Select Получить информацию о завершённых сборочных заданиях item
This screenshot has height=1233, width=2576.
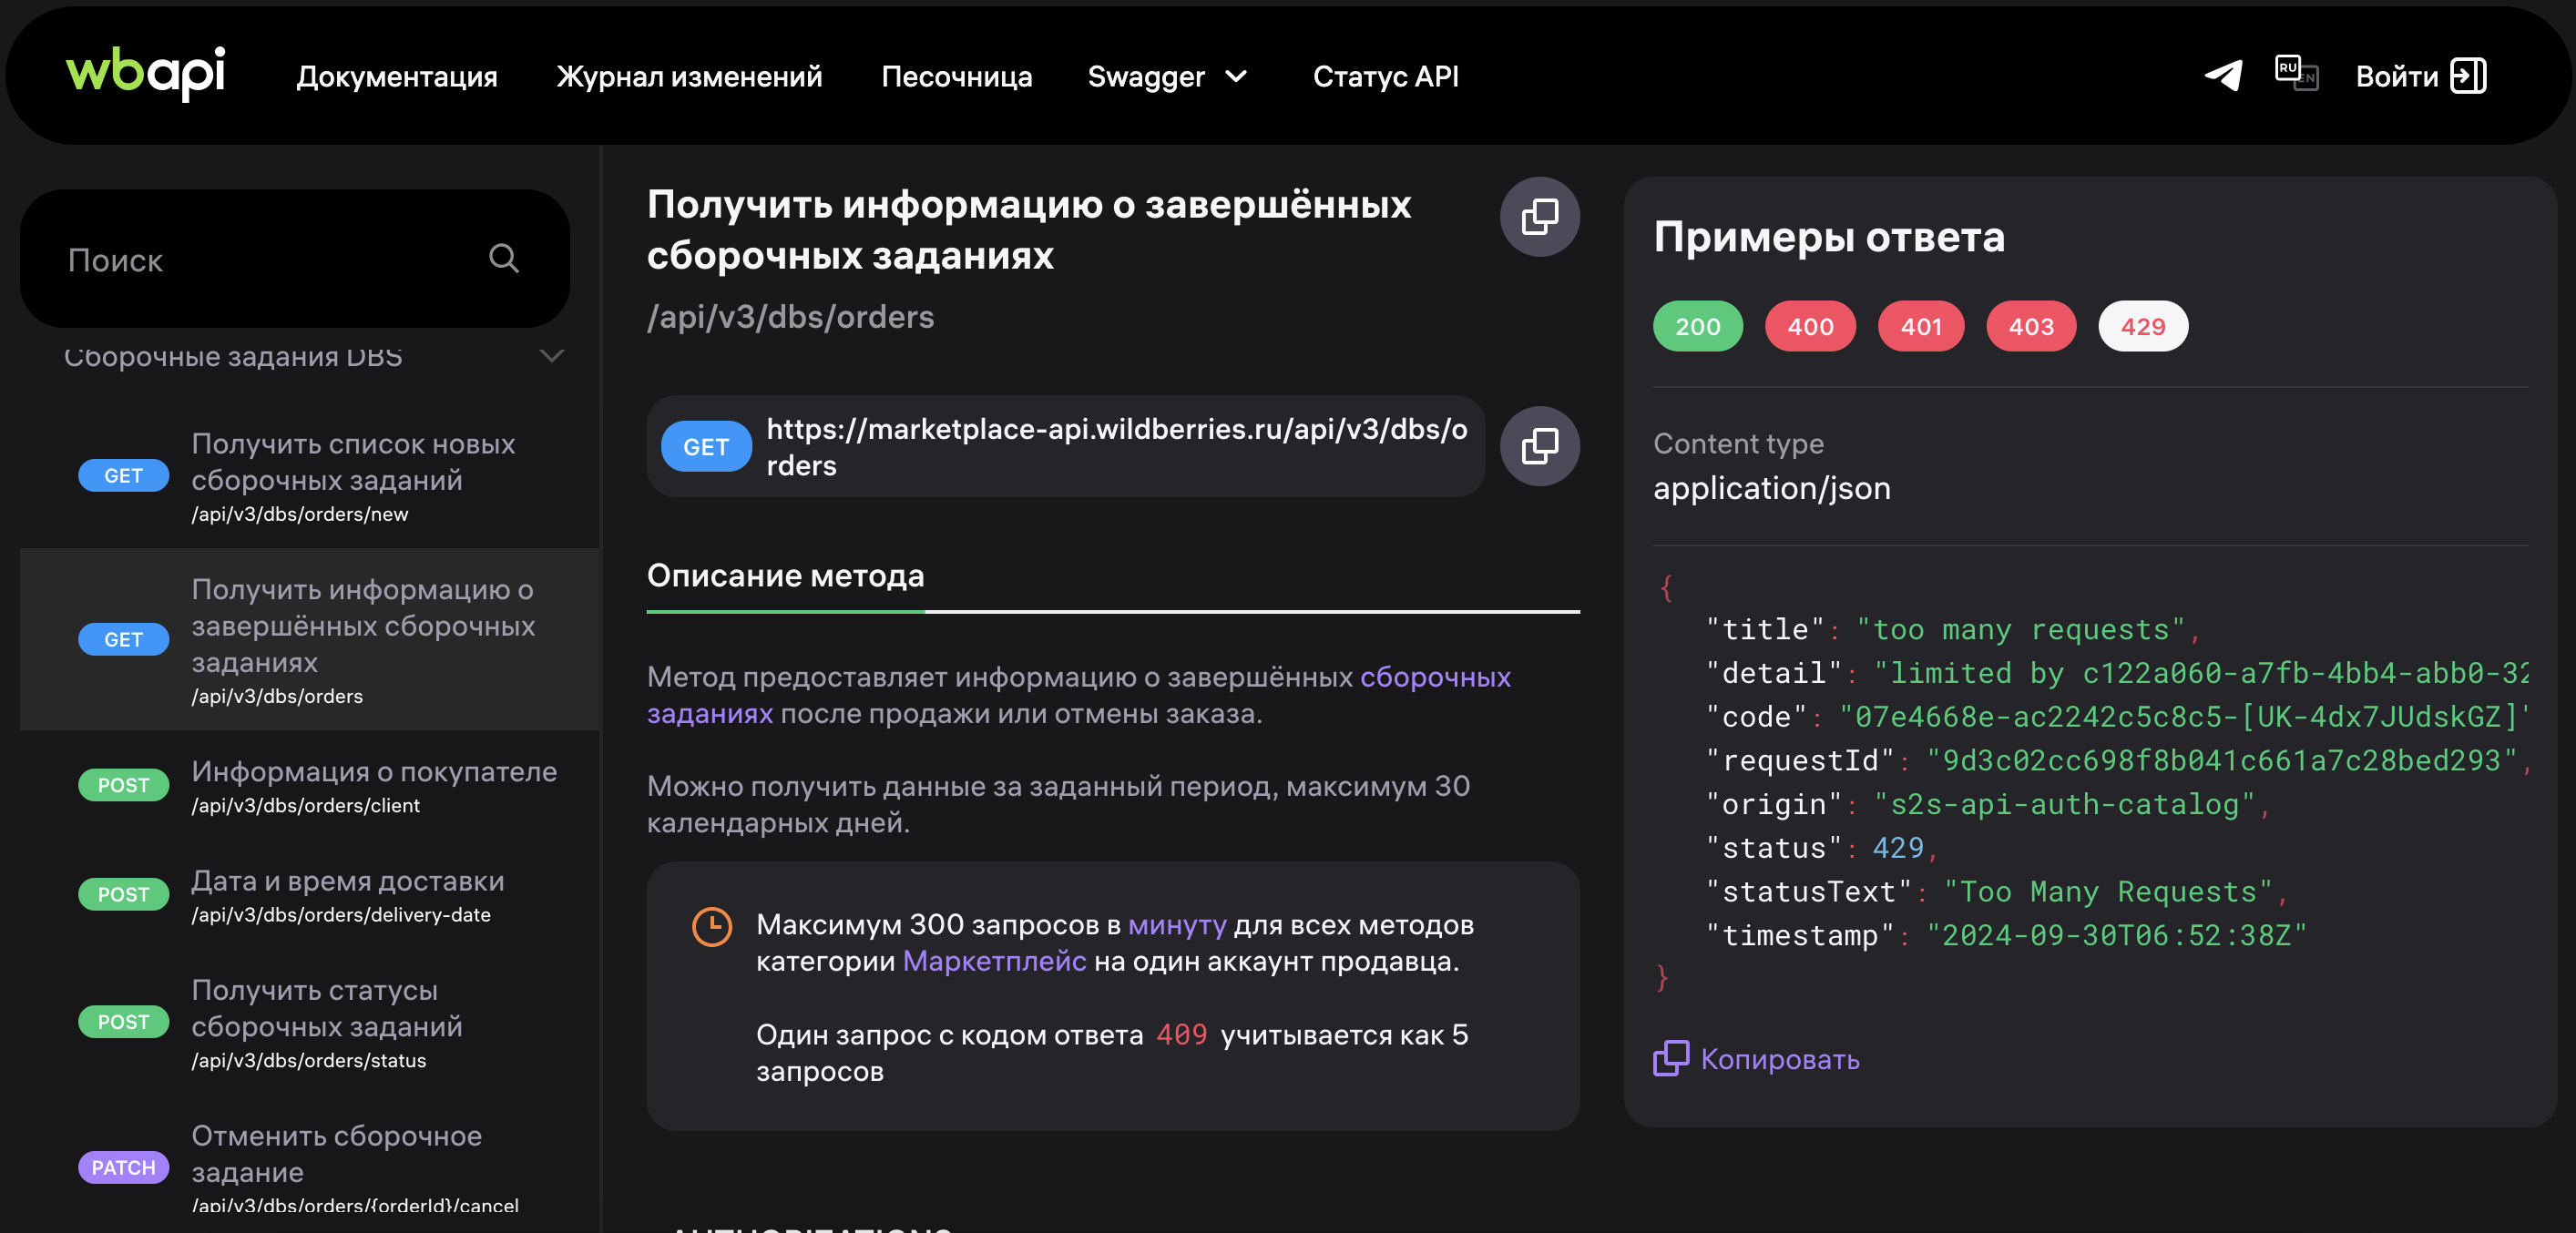click(x=310, y=640)
